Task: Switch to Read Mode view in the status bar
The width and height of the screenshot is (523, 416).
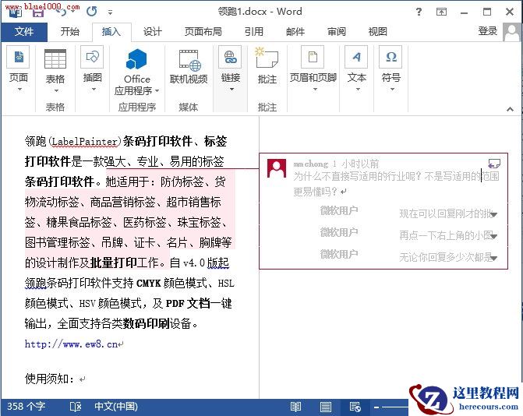Action: tap(295, 407)
